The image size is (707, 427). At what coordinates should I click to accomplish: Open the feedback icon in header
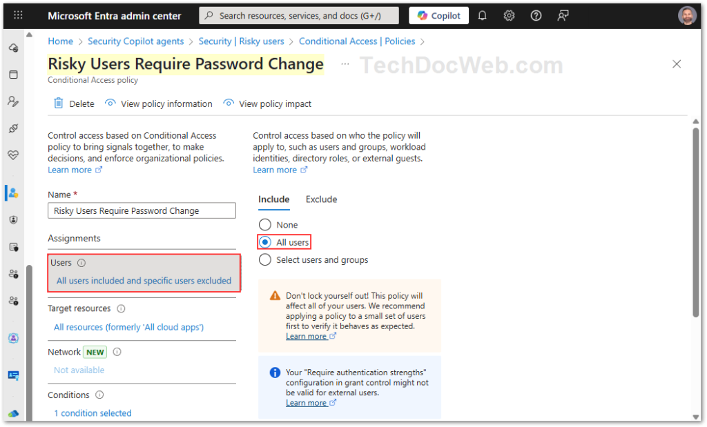563,15
